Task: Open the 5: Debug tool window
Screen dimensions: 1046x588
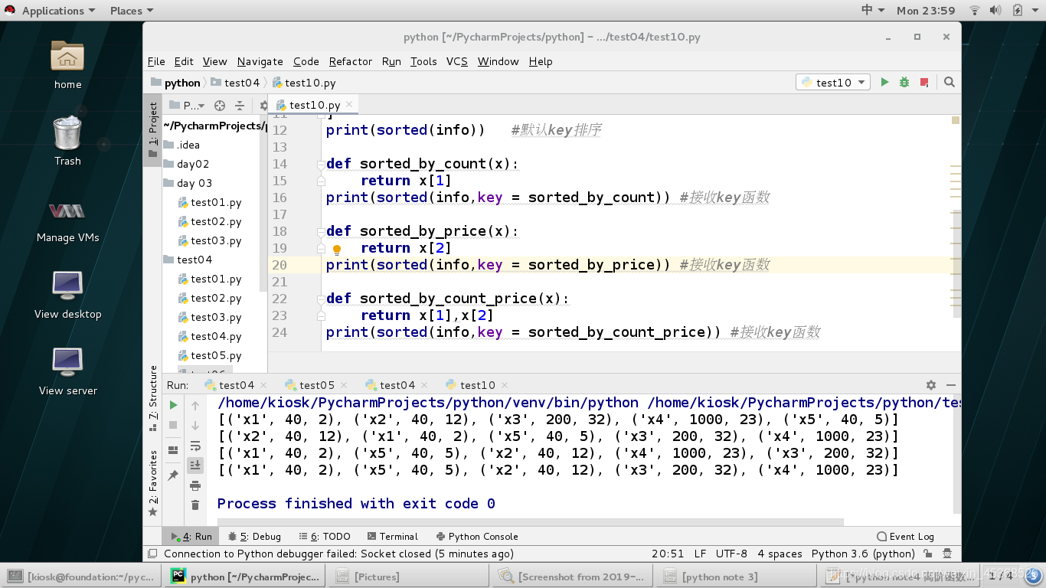Action: coord(254,537)
